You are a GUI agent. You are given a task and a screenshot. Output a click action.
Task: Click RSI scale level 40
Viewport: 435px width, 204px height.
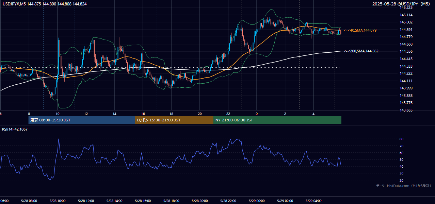(402, 166)
